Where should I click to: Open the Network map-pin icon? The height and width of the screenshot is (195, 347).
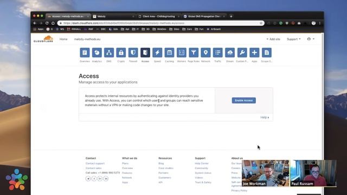tap(205, 53)
